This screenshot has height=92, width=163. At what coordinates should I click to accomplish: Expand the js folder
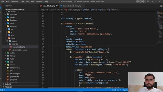pyautogui.click(x=11, y=32)
